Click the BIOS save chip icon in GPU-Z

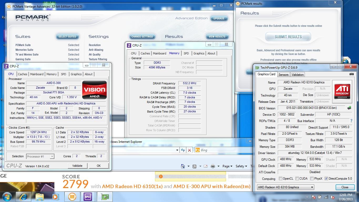pyautogui.click(x=349, y=108)
